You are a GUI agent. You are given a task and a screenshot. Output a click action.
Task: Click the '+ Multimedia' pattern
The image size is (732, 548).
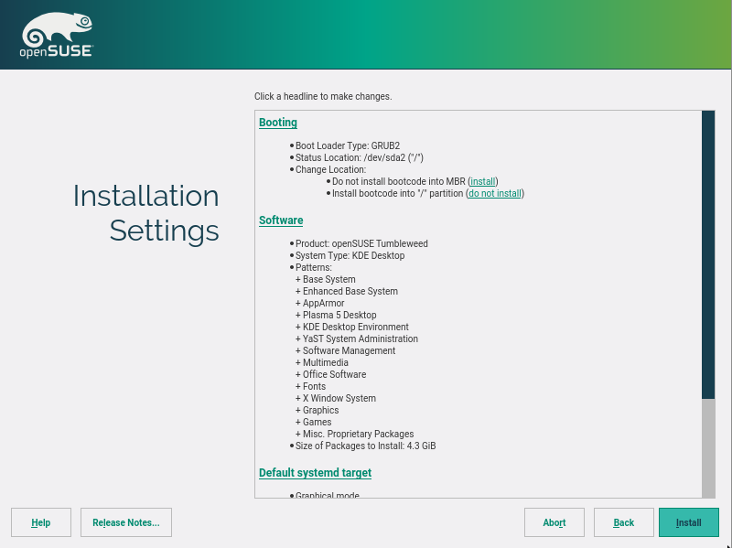point(322,362)
